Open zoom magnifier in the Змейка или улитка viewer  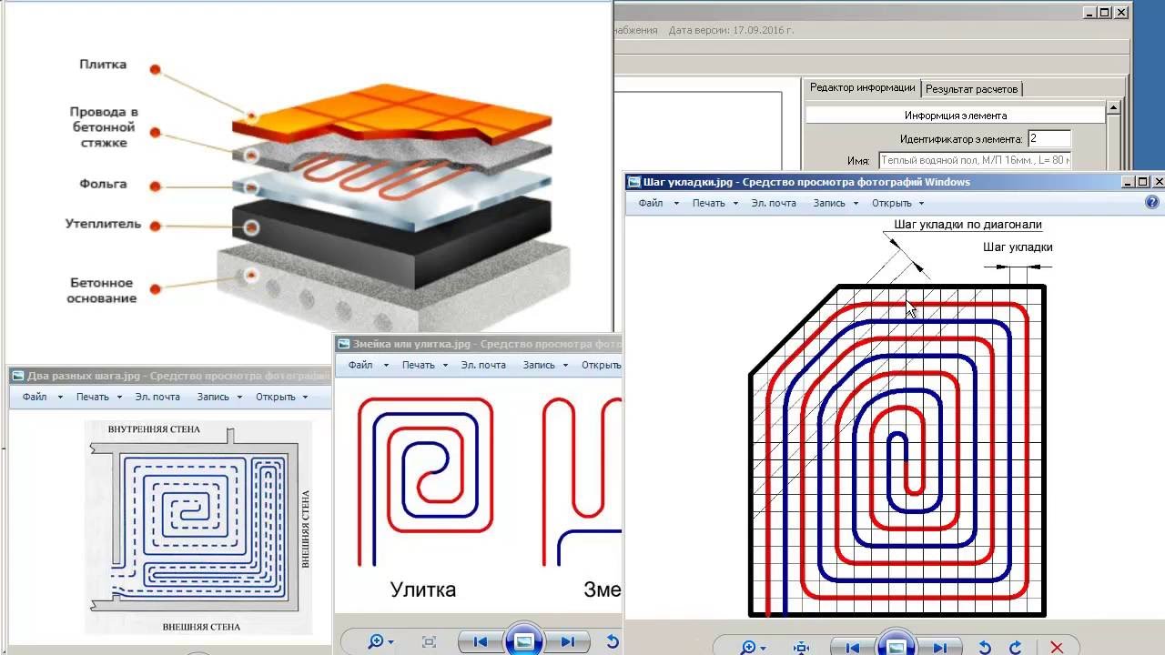pos(376,641)
